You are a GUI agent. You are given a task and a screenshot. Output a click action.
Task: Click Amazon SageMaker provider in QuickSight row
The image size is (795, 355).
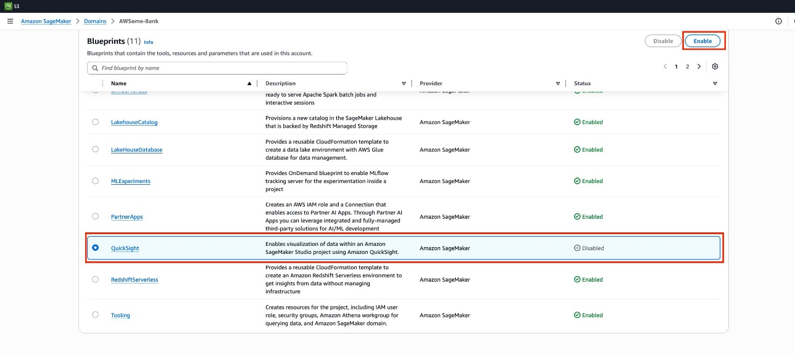coord(444,248)
